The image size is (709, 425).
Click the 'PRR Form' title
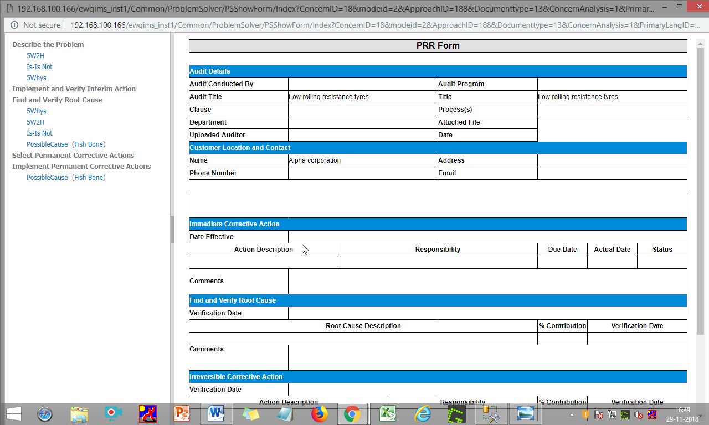tap(438, 46)
